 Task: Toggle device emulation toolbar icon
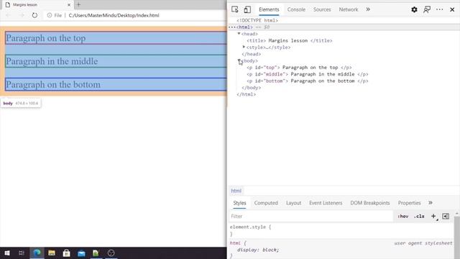[x=247, y=9]
